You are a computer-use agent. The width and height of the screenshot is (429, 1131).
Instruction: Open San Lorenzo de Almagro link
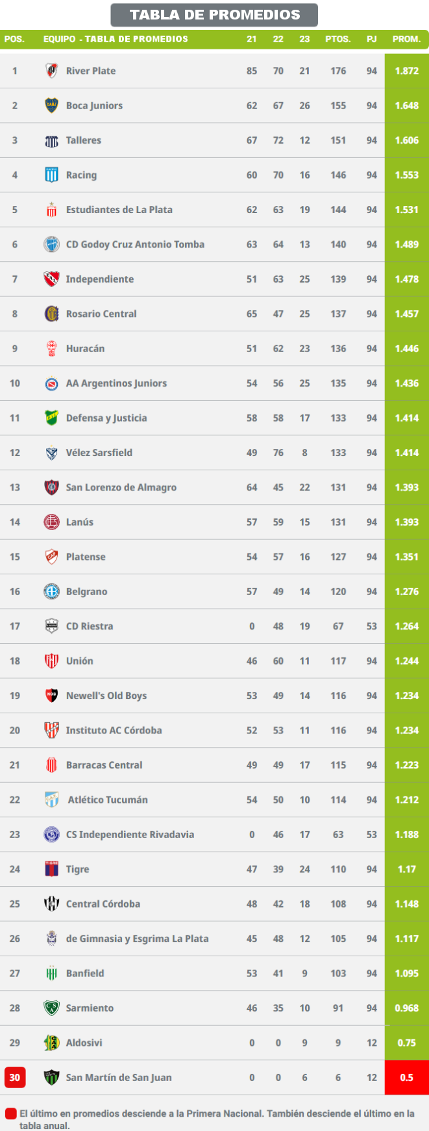pos(121,487)
